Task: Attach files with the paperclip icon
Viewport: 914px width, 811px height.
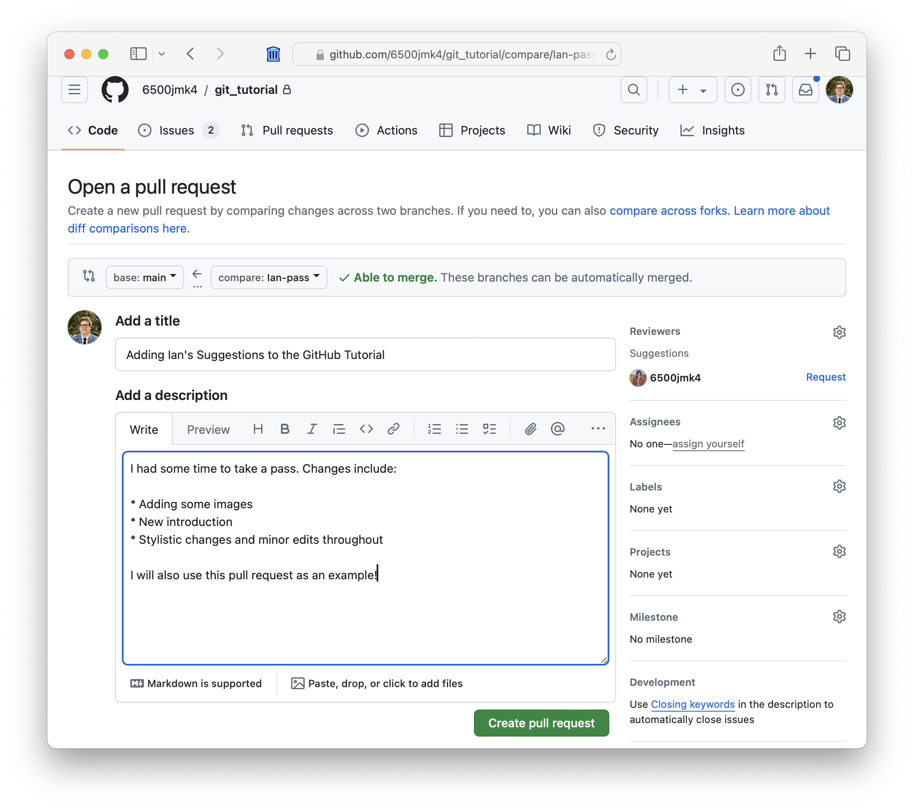Action: (530, 430)
